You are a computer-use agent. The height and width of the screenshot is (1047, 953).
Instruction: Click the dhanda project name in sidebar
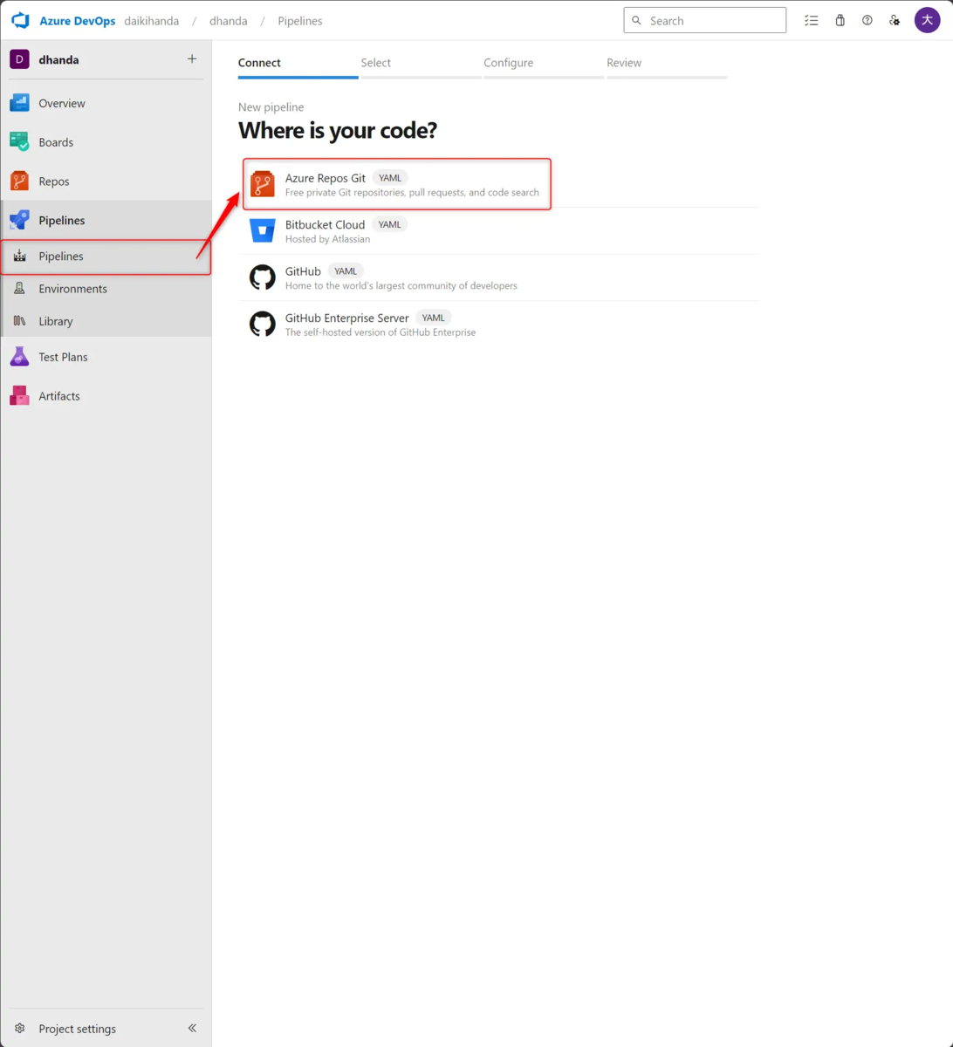58,59
